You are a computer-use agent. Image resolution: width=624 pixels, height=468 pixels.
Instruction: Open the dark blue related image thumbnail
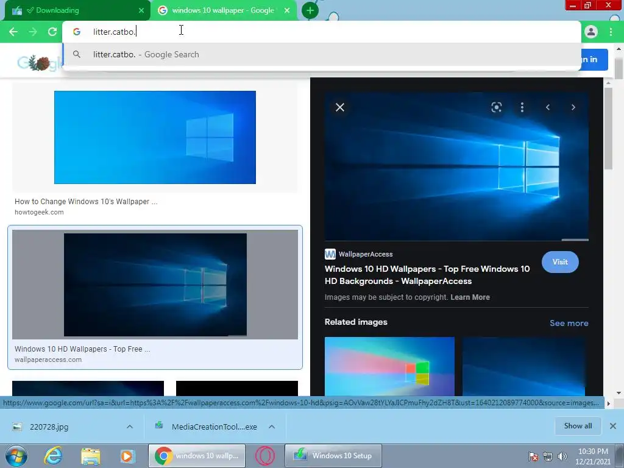click(523, 366)
